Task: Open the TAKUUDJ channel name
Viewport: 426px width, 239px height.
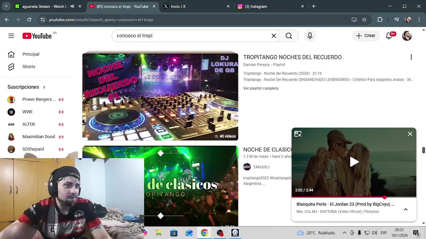Action: pos(261,167)
